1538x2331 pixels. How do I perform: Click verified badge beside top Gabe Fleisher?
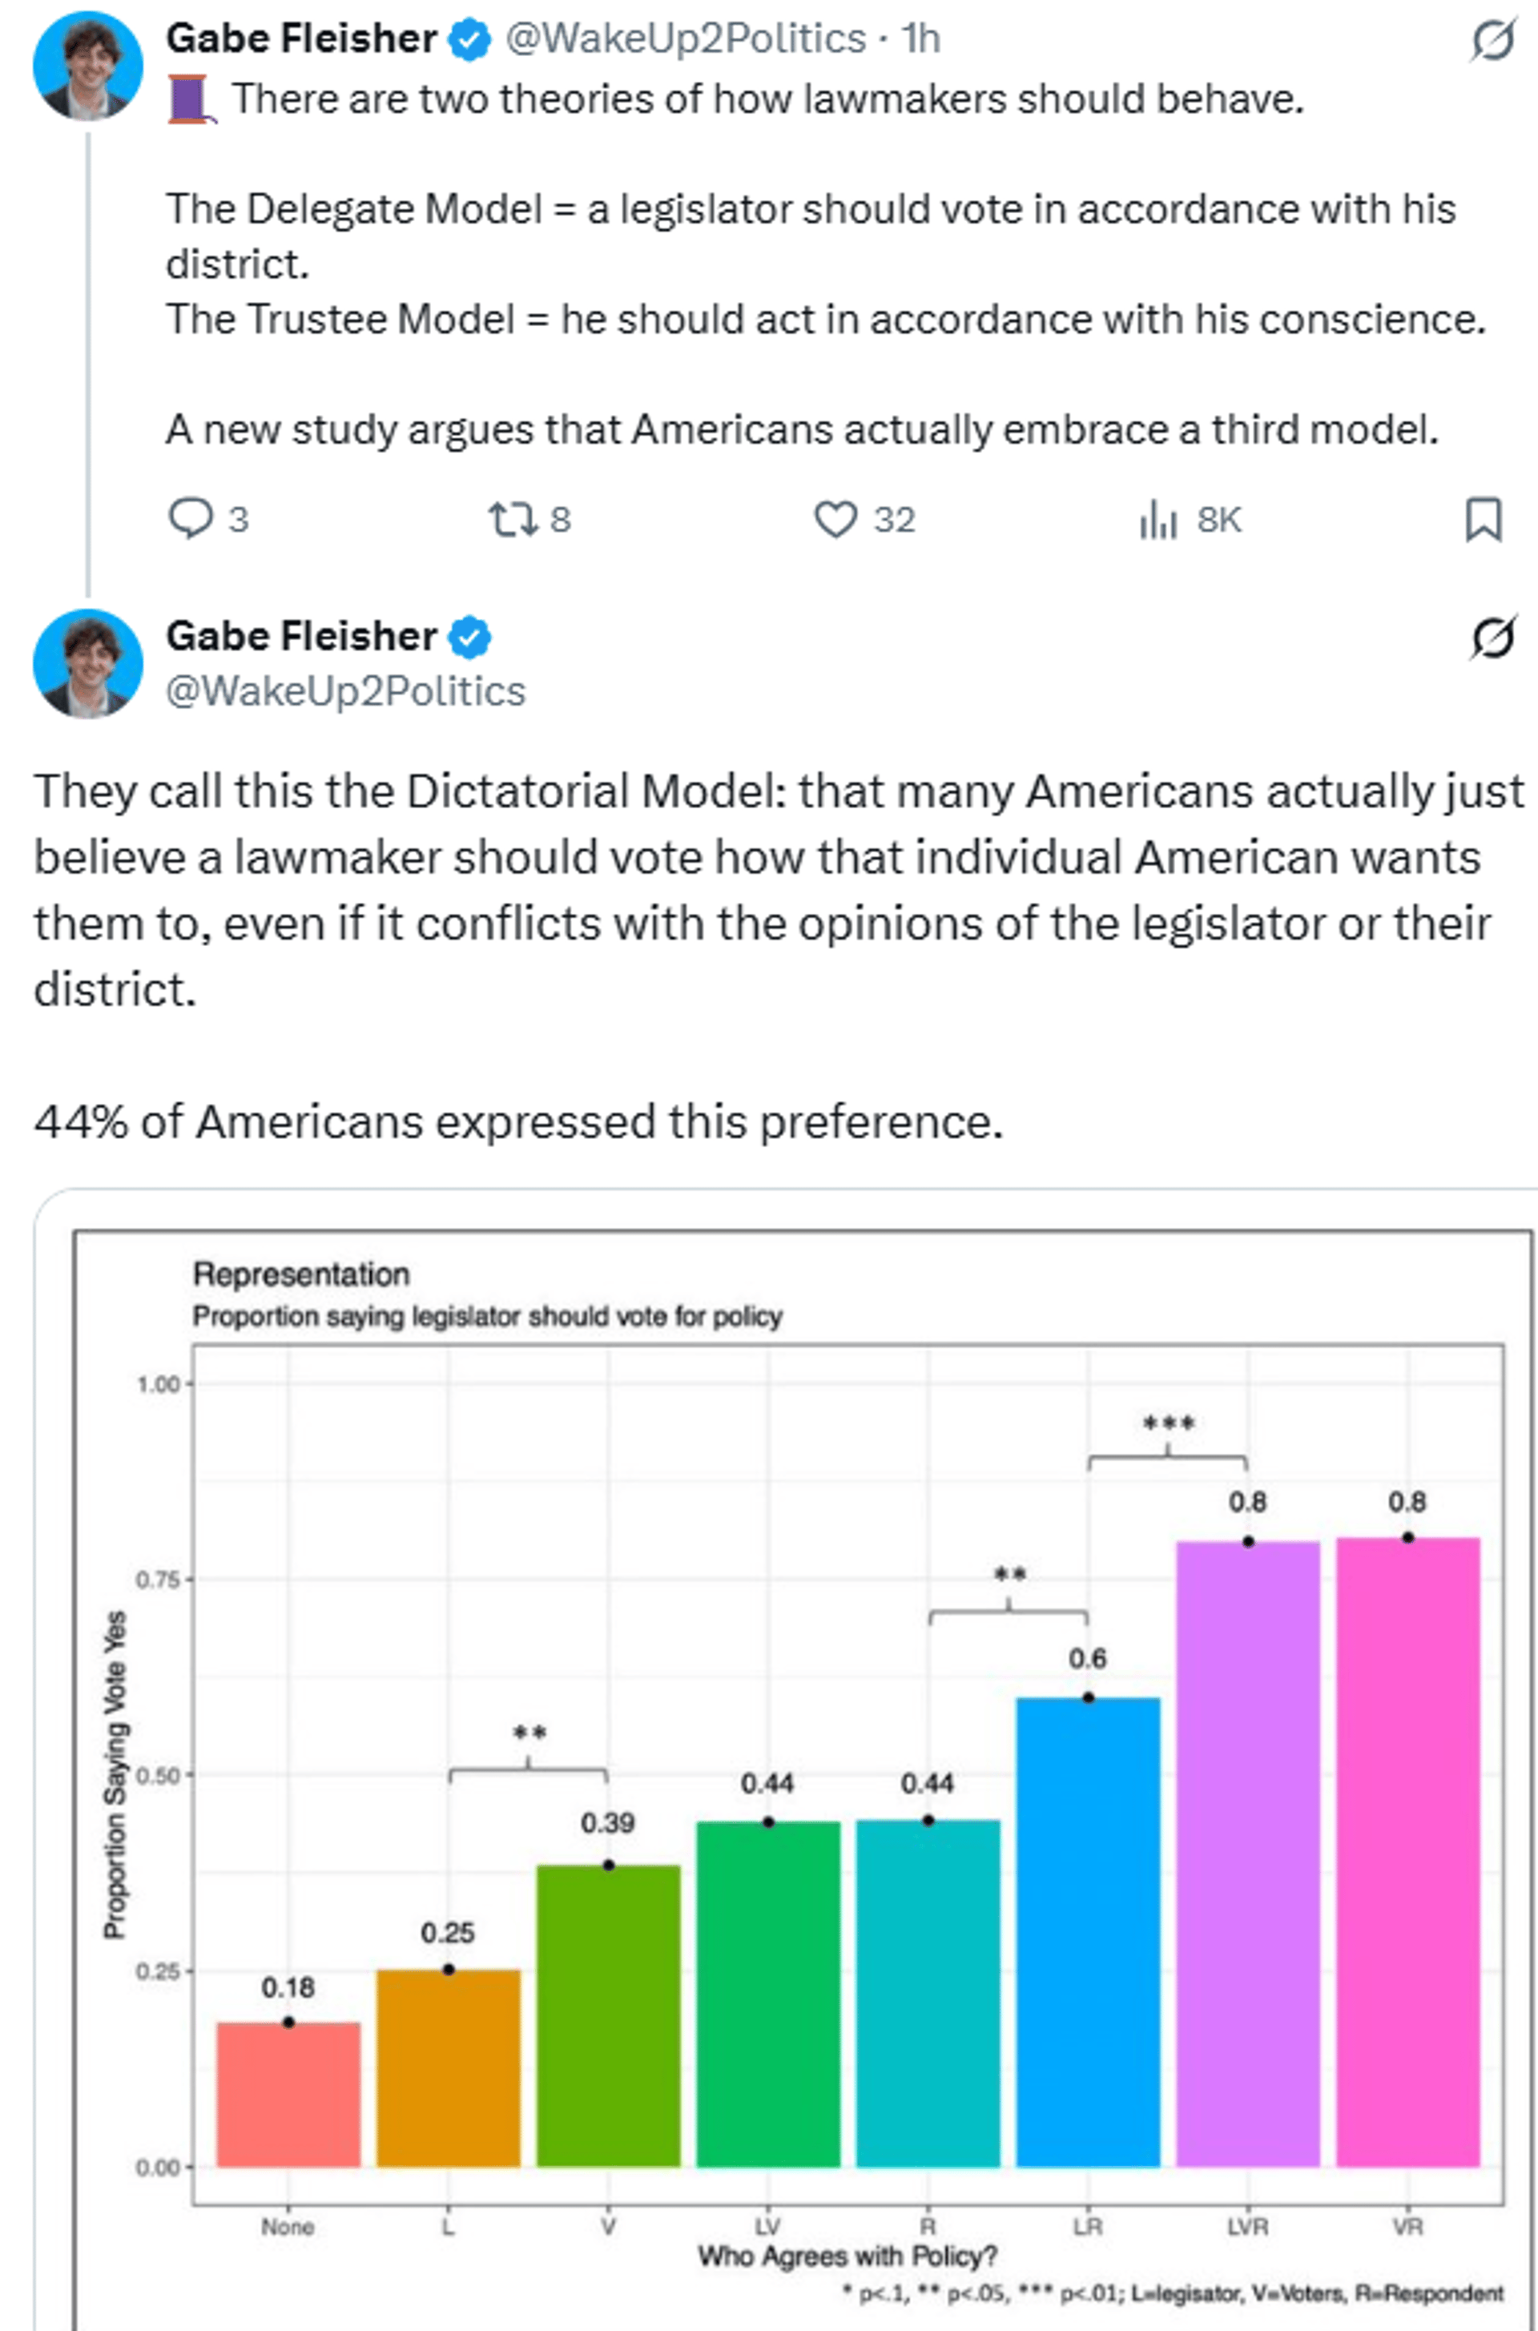(x=470, y=40)
